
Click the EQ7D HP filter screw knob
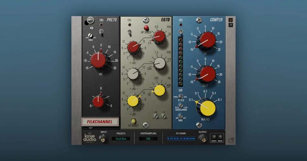[x=156, y=116]
